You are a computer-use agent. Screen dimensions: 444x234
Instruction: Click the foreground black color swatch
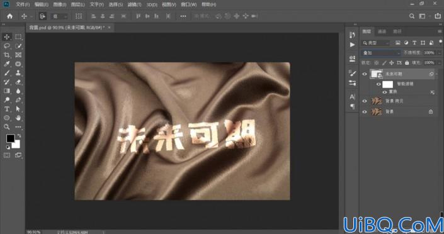pyautogui.click(x=11, y=138)
